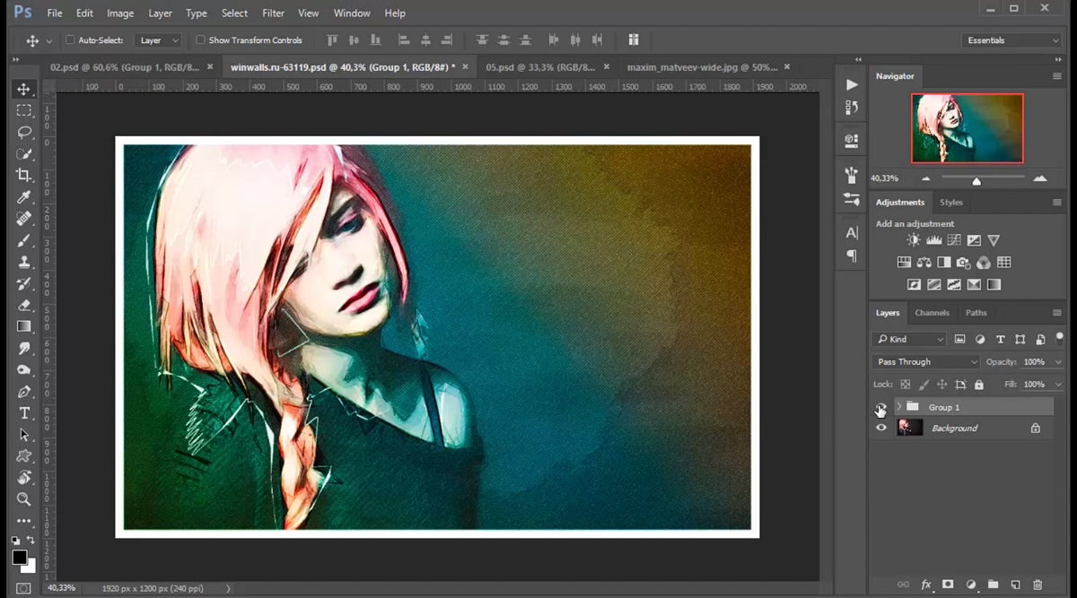Delete the selected layer with trash icon
1077x598 pixels.
[x=1038, y=585]
